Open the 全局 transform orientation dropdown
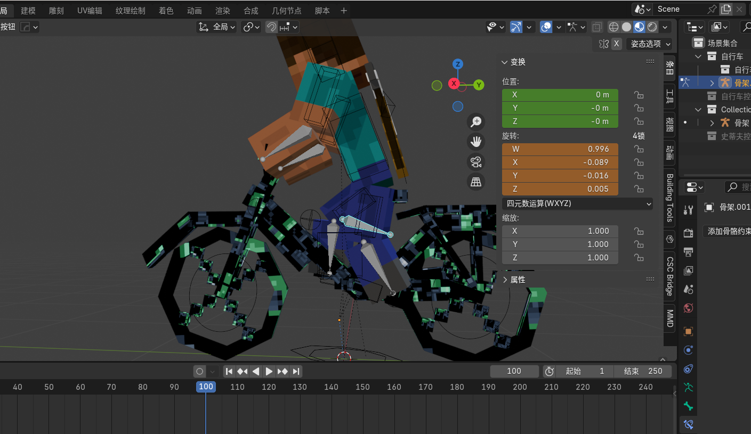The image size is (751, 434). (217, 27)
